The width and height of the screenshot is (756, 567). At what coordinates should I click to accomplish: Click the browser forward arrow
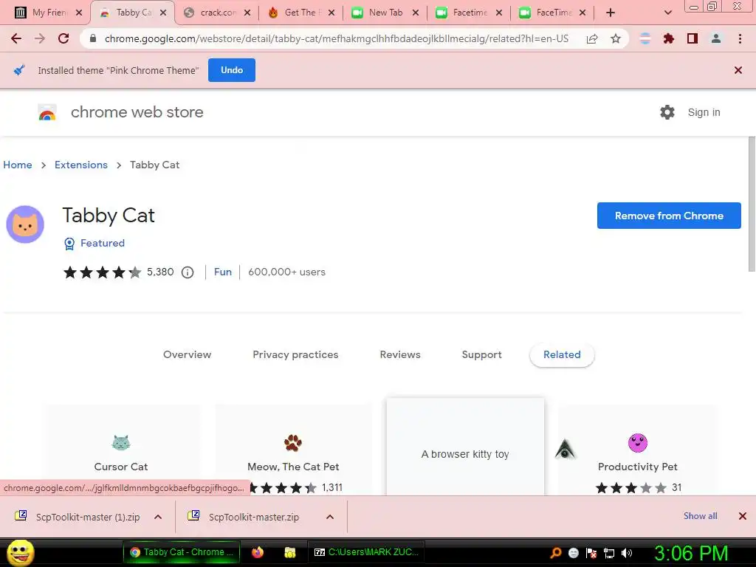tap(40, 38)
